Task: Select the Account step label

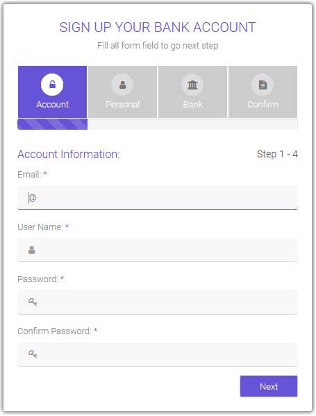Action: pos(53,104)
